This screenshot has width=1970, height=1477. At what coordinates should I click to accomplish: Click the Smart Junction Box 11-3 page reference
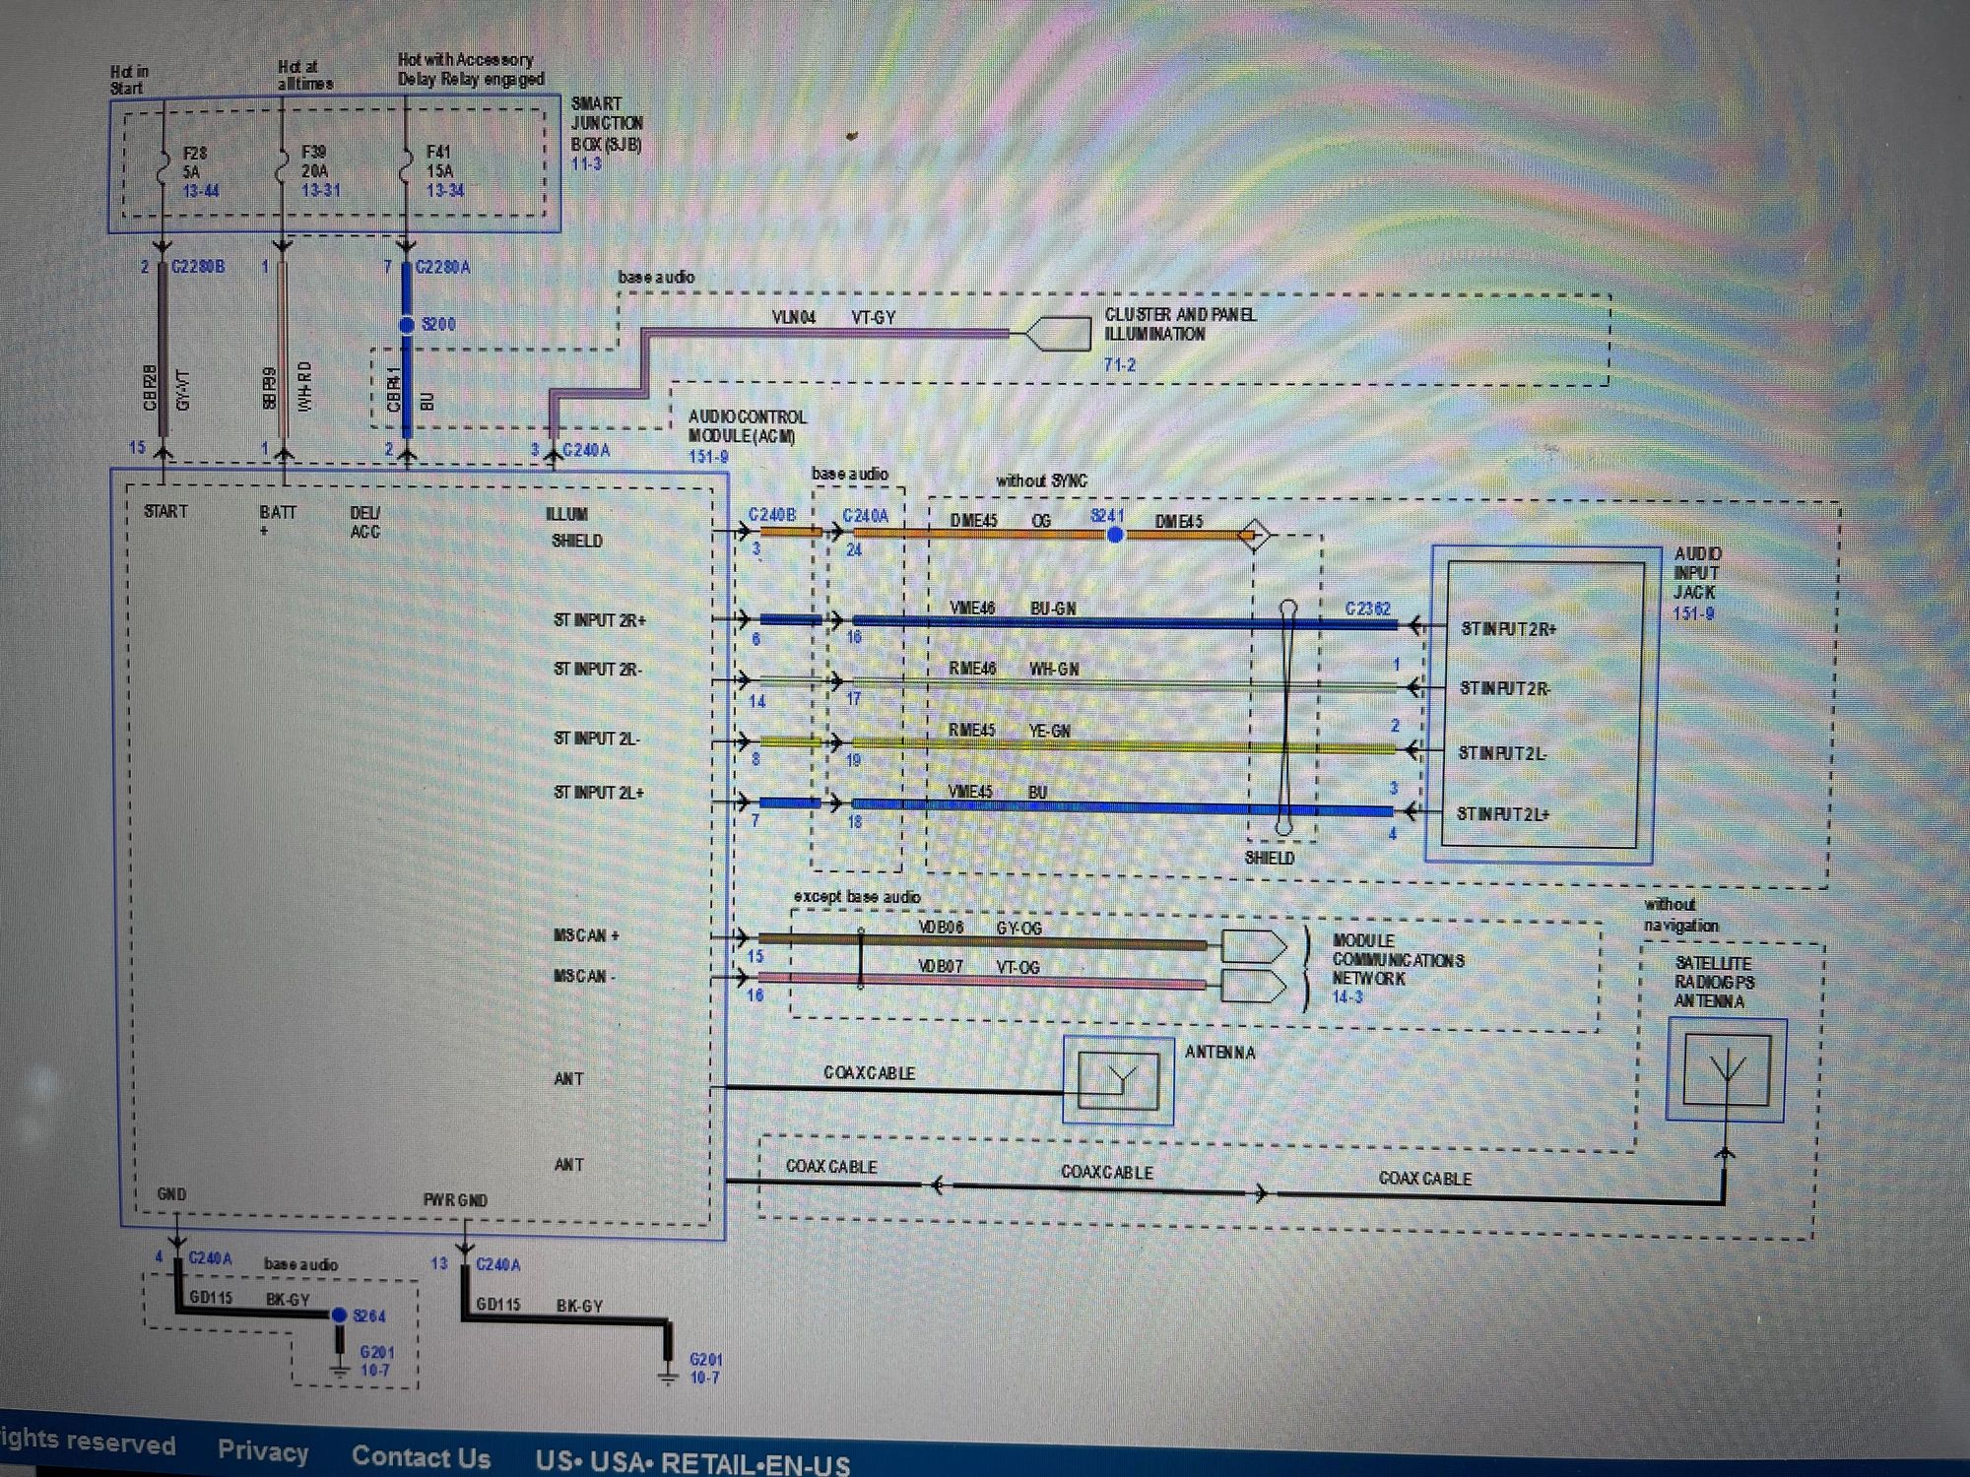[x=586, y=163]
